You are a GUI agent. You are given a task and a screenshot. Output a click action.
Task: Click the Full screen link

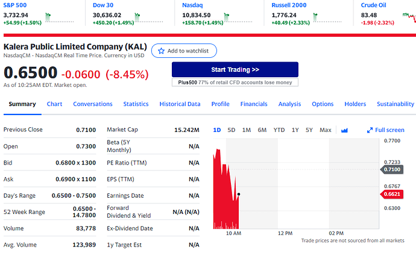click(x=389, y=130)
